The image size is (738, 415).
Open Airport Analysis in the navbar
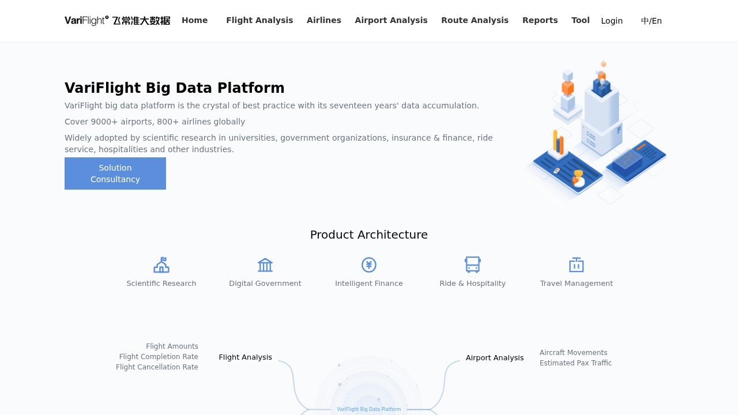[x=391, y=20]
